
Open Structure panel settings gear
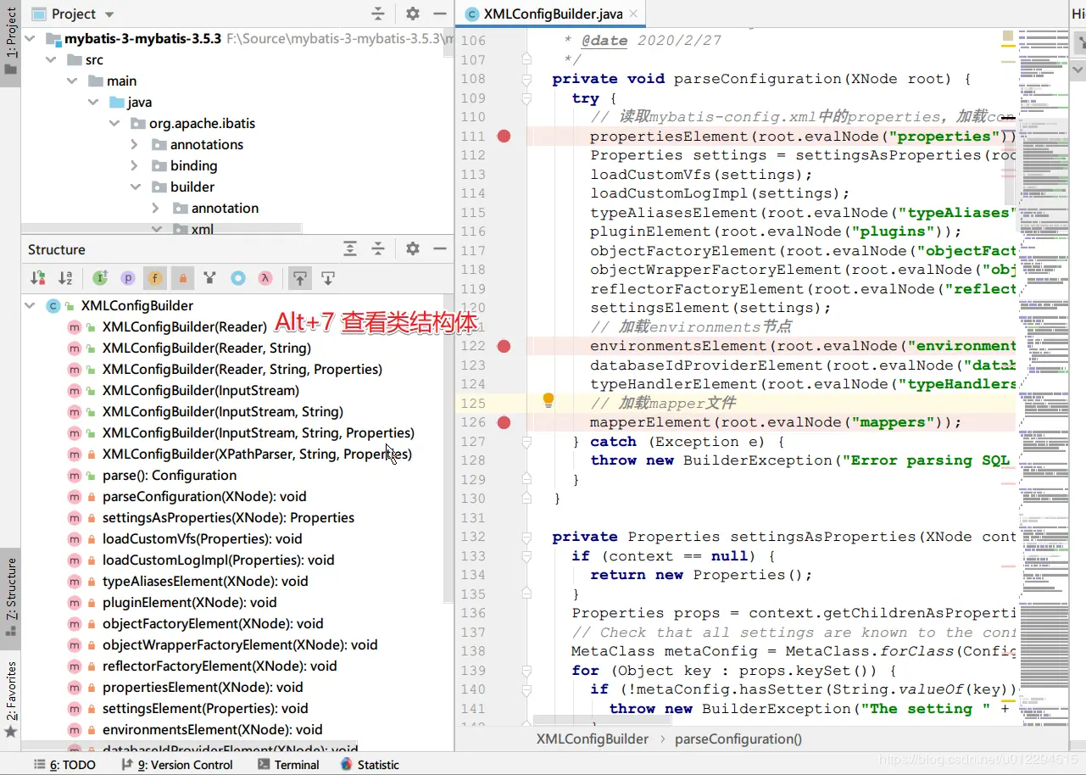point(413,248)
